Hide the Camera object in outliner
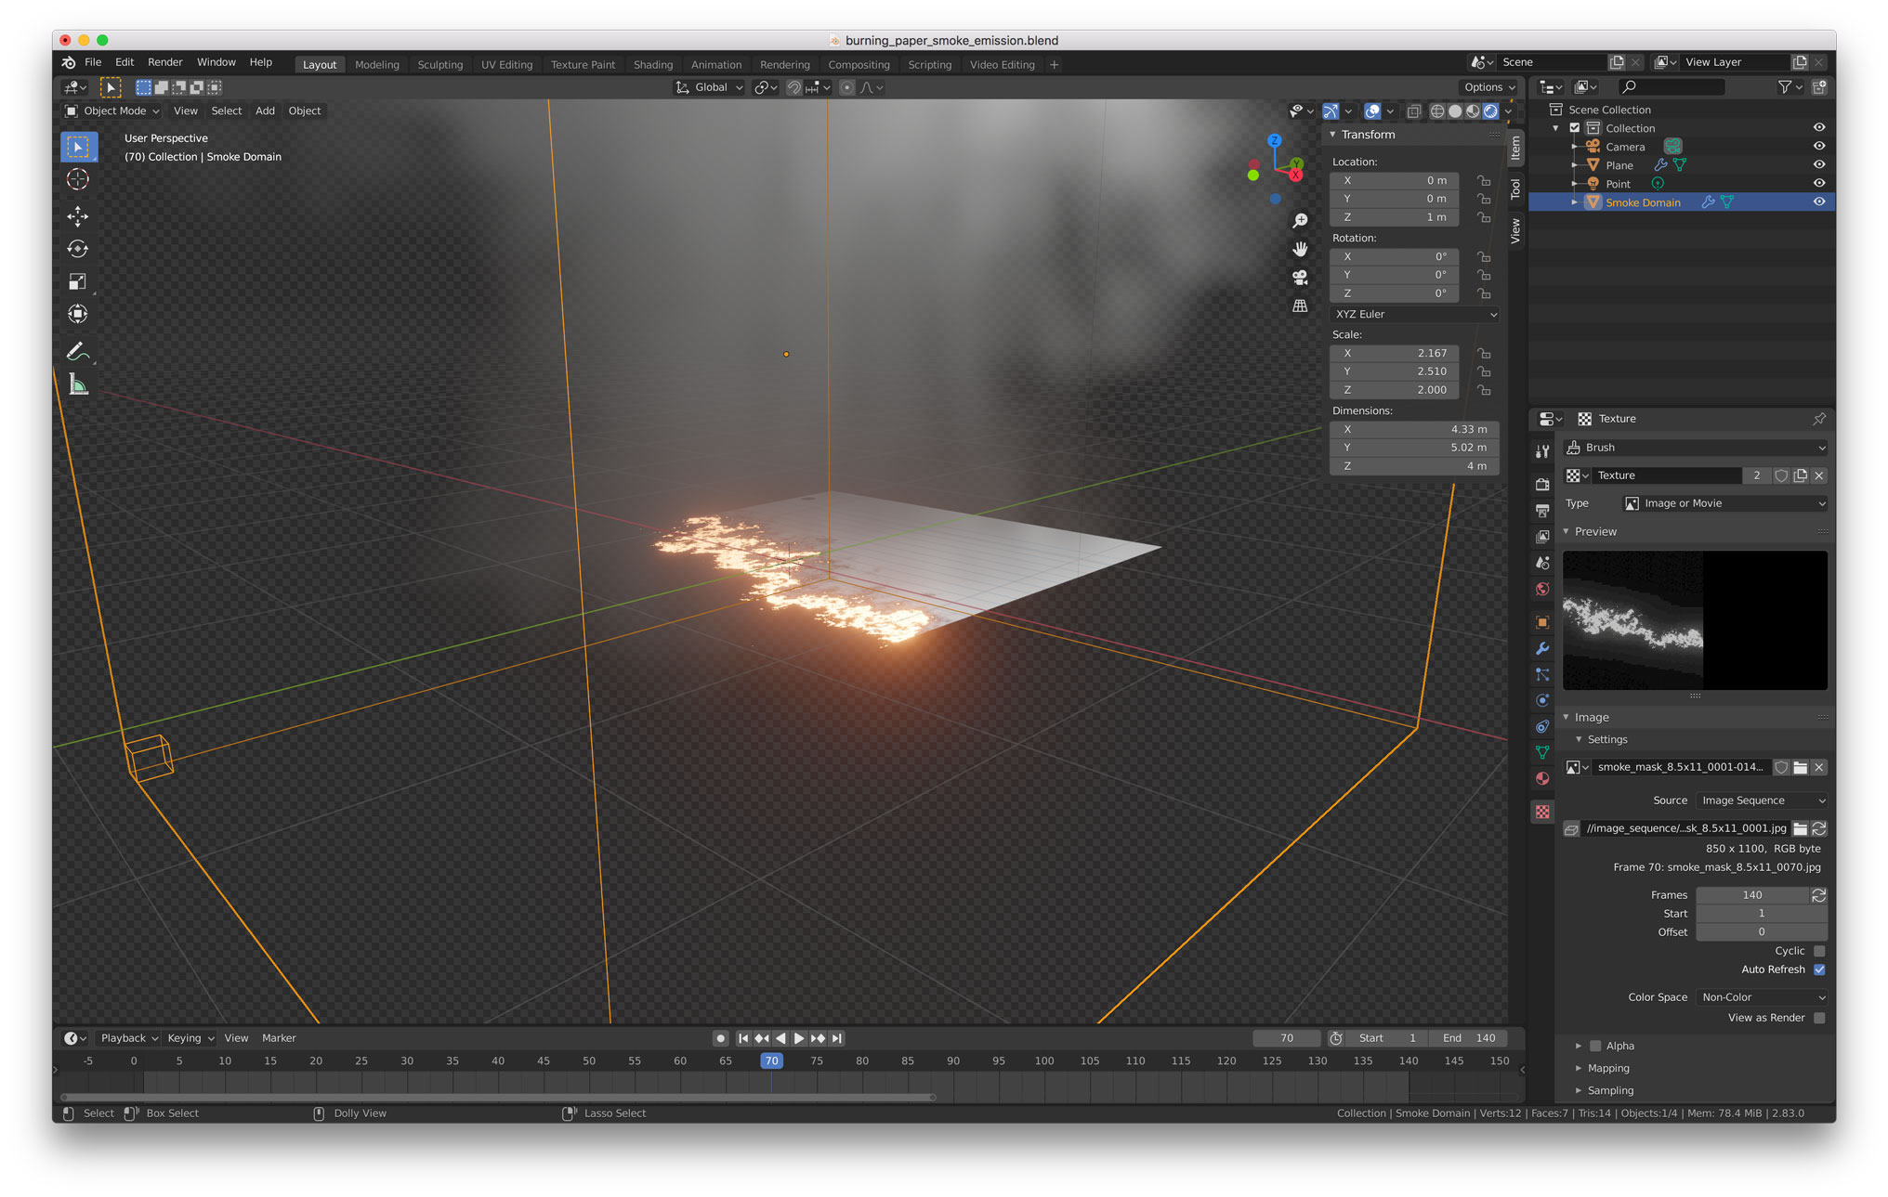The image size is (1888, 1197). [x=1818, y=147]
